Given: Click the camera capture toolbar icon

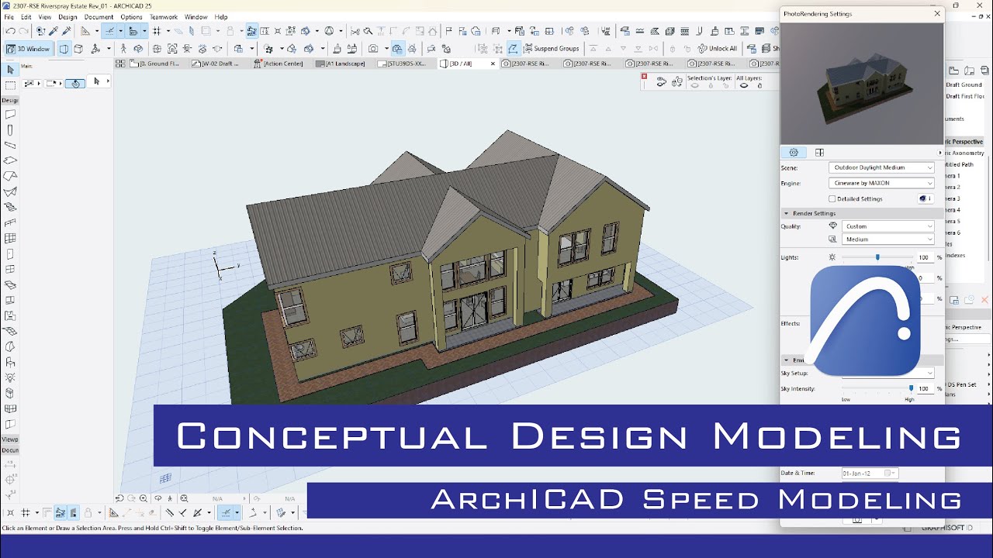Looking at the screenshot, I should click(x=373, y=49).
